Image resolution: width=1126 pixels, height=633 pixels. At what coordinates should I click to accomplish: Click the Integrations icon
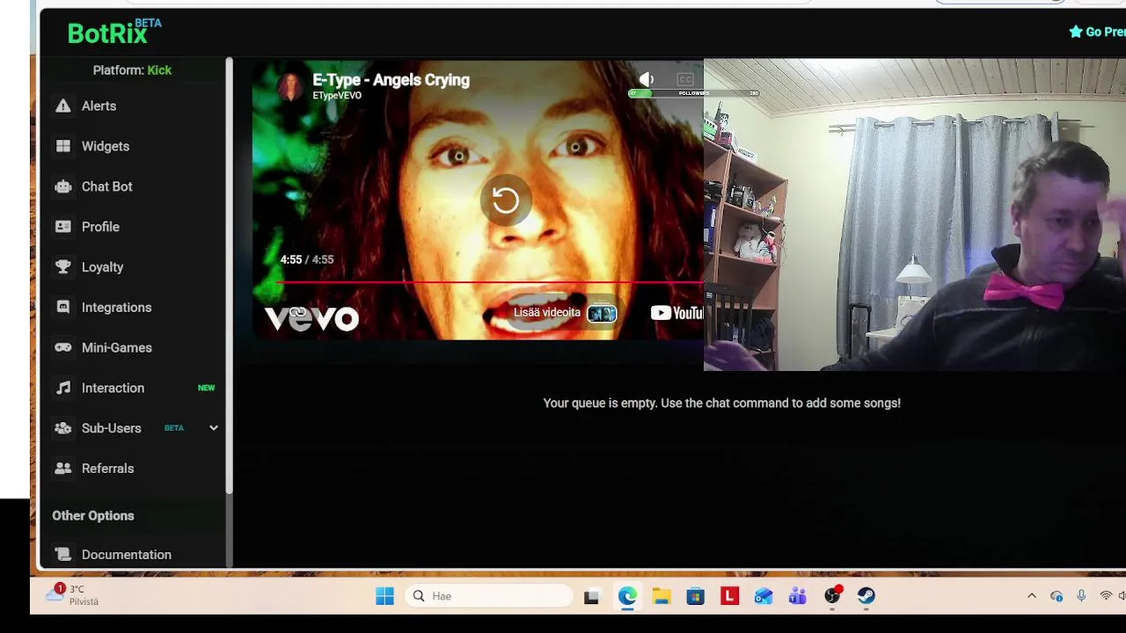63,308
